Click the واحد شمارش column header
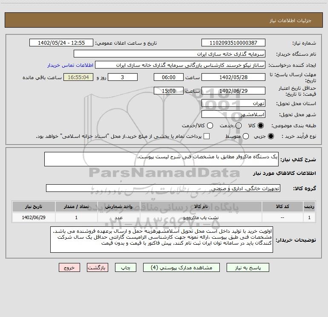This screenshot has height=317, width=328. click(118, 206)
